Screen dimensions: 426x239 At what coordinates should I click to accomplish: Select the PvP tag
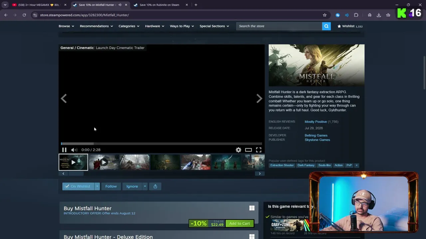(x=349, y=165)
